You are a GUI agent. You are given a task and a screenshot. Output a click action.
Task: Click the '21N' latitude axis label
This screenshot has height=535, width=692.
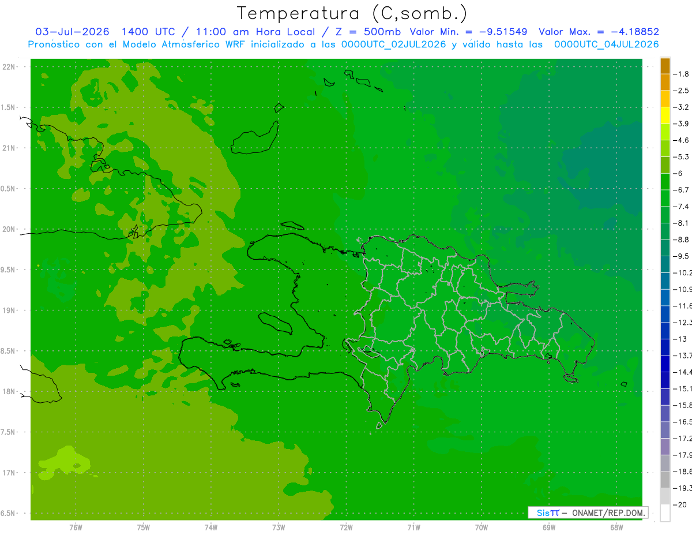point(9,148)
